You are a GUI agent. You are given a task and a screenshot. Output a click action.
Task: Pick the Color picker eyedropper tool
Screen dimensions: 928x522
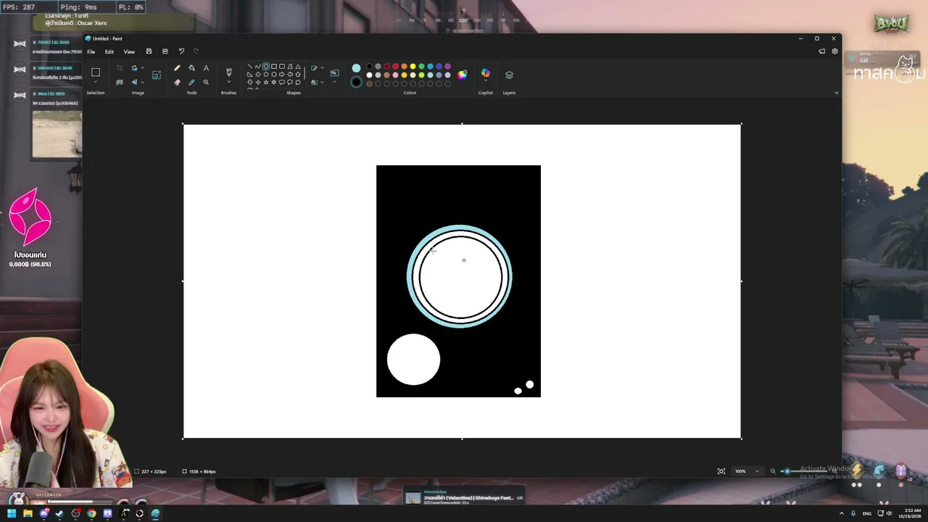pos(191,82)
